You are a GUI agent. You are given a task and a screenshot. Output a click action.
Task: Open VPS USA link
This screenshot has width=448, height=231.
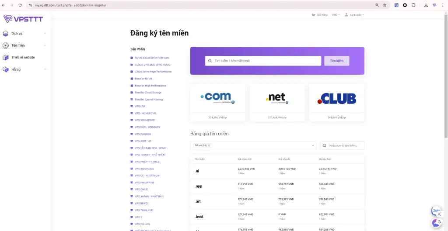[x=140, y=107]
